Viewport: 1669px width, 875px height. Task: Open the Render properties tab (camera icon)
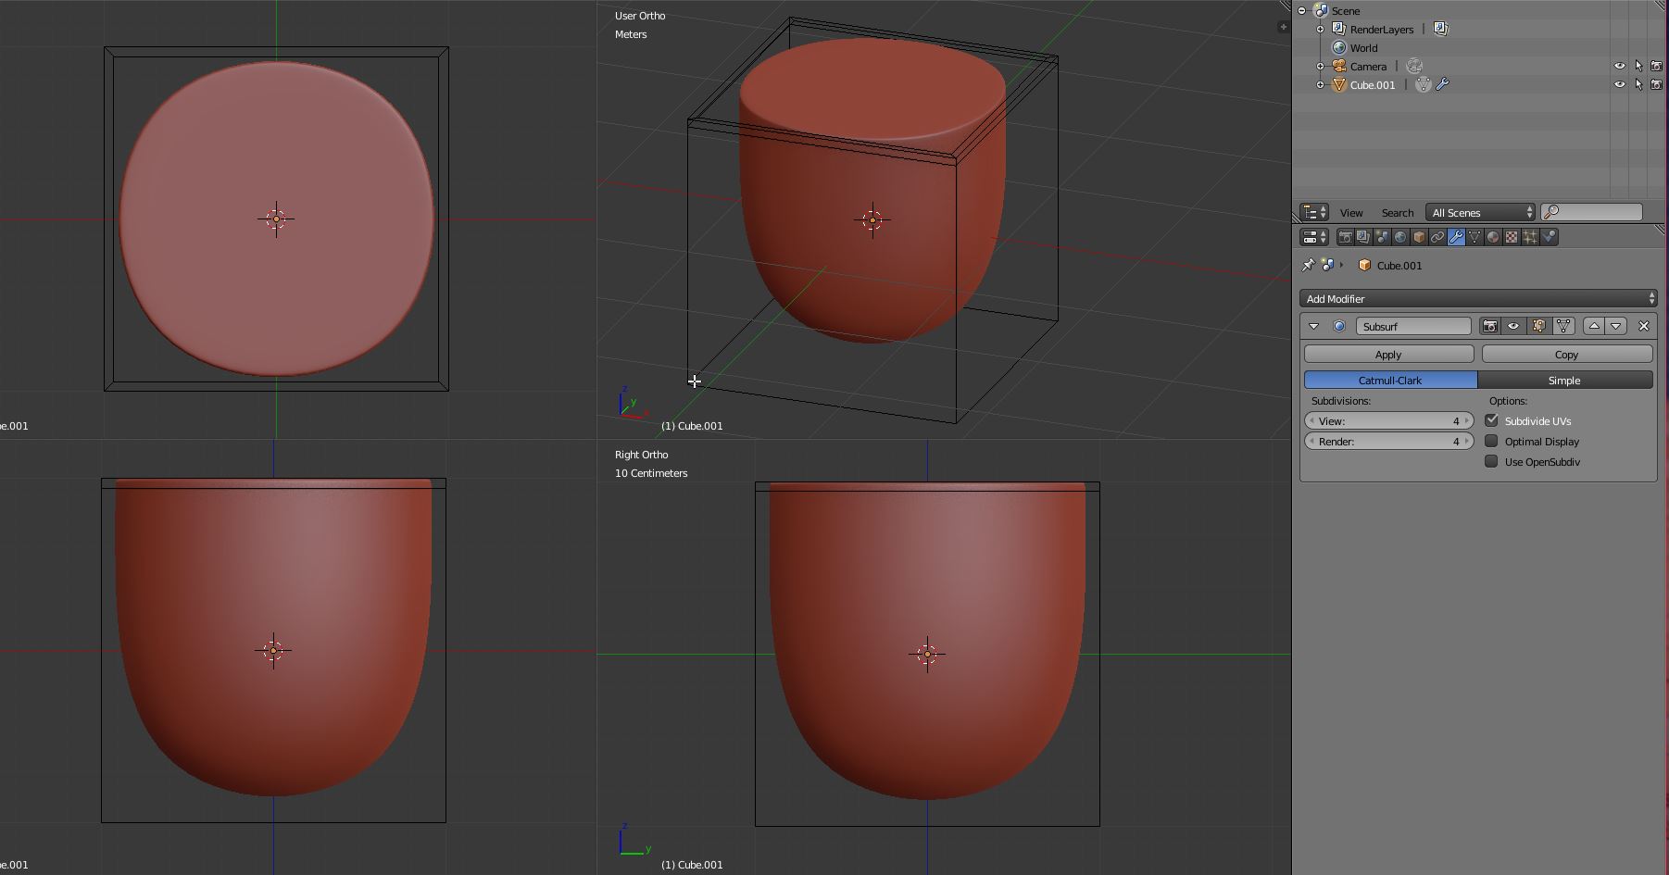pyautogui.click(x=1345, y=238)
